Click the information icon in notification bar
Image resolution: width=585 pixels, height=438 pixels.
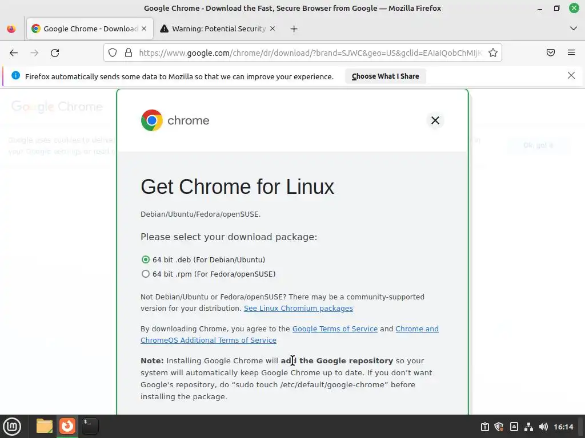(15, 76)
